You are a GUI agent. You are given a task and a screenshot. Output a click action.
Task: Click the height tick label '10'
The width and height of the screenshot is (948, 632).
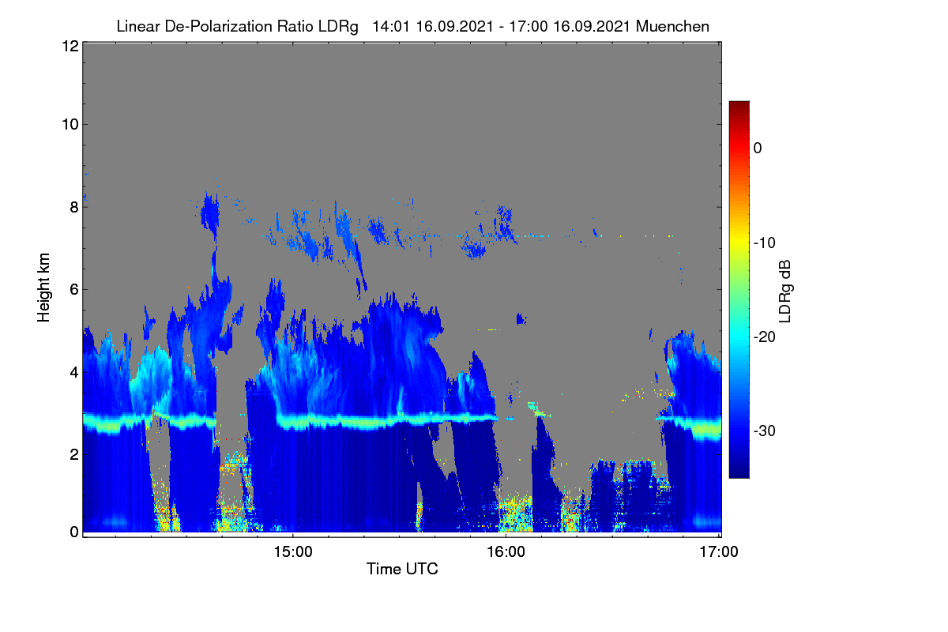click(70, 123)
